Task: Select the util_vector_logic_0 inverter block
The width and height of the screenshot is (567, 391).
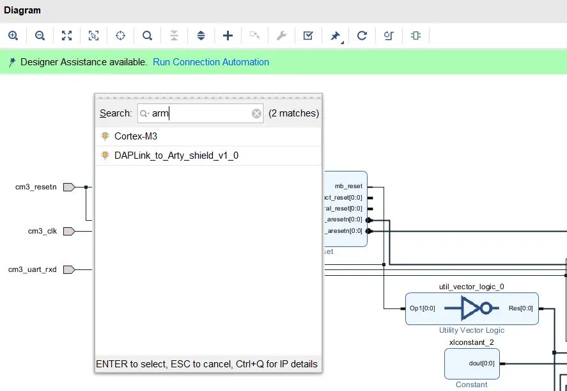Action: [472, 308]
